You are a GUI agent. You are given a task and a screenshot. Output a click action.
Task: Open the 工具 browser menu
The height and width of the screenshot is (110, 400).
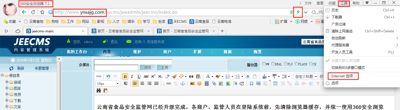(344, 3)
